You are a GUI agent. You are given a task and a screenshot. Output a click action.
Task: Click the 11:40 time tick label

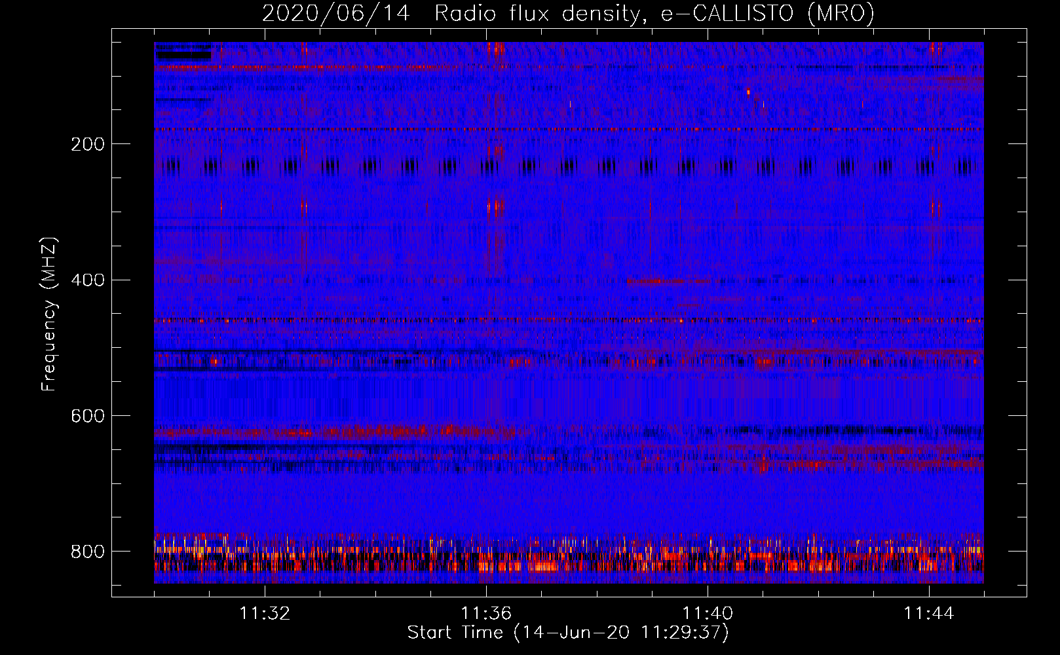click(708, 613)
